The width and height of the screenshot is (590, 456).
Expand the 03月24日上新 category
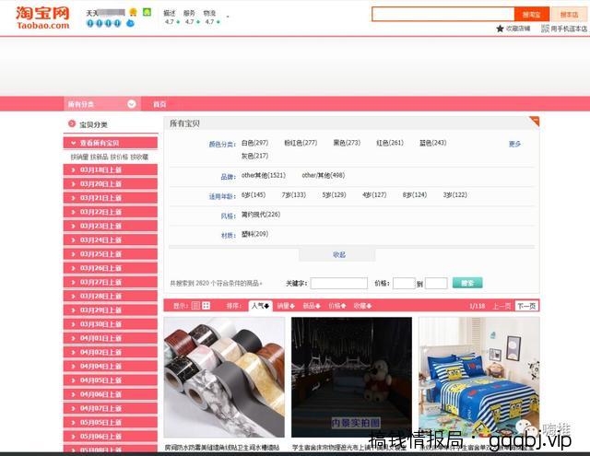[x=111, y=240]
